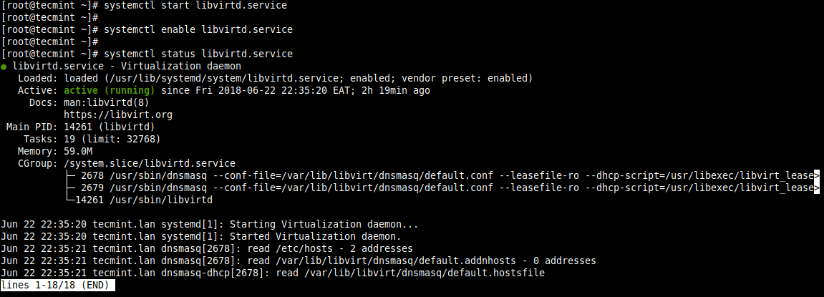Click the green service status dot

4,66
